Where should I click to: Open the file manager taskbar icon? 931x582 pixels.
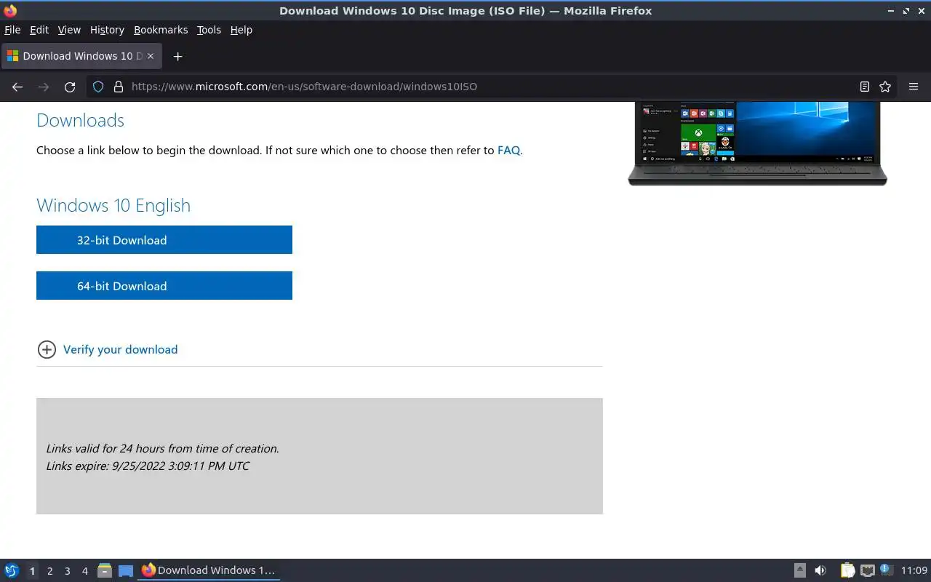click(105, 570)
